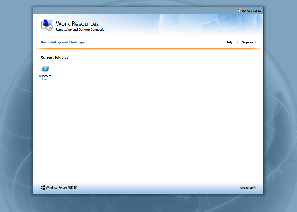Click the Bibliotheca Plus label text
This screenshot has height=212, width=297.
tap(45, 78)
